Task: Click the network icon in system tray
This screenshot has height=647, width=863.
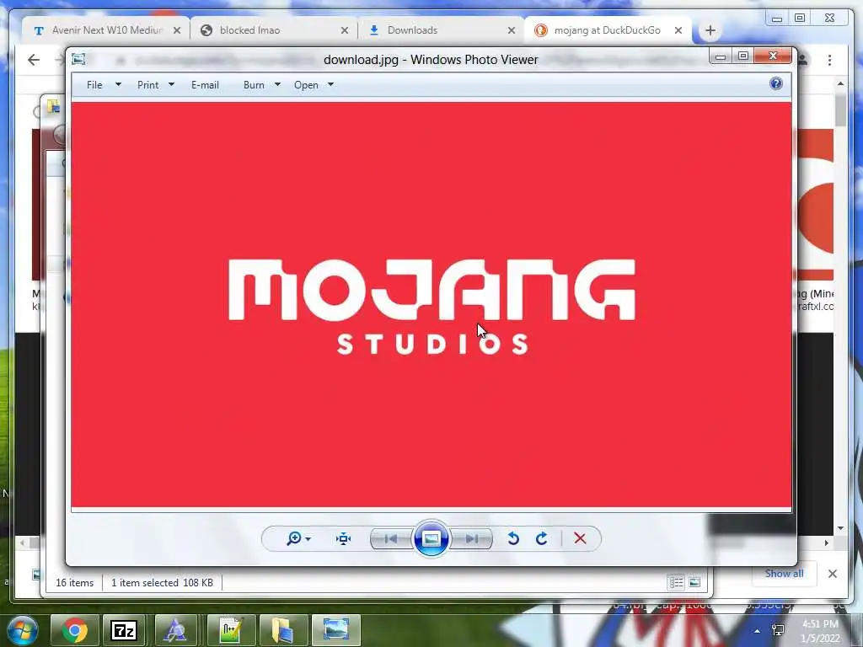Action: tap(778, 630)
